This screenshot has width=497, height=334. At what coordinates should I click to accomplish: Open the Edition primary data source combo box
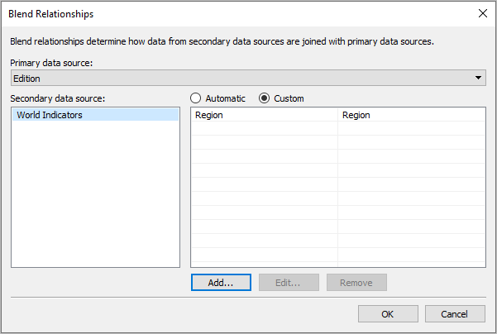[x=248, y=78]
